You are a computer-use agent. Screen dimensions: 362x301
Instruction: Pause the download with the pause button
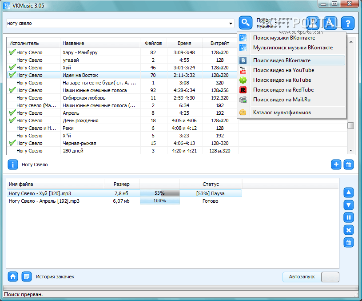point(349,217)
